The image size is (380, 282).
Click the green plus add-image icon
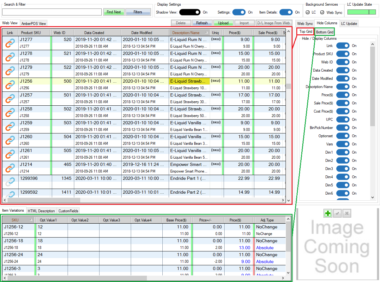328,214
